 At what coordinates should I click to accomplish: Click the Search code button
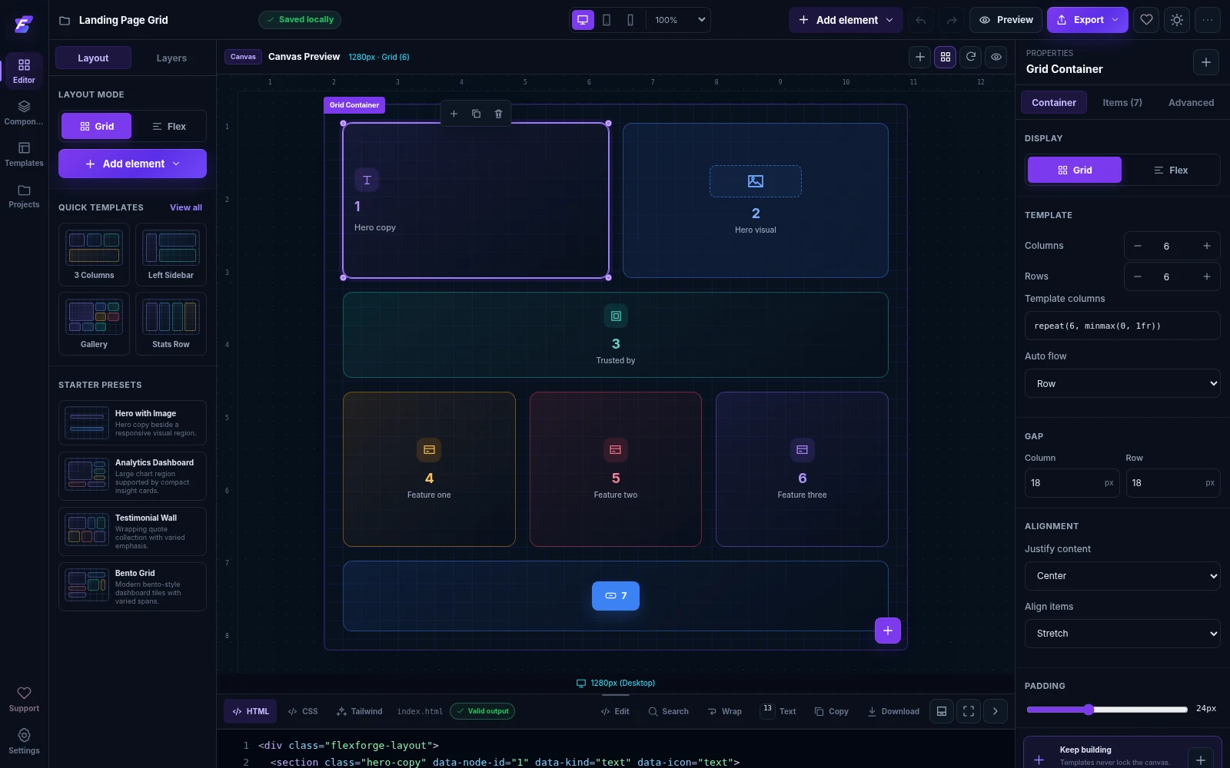(668, 711)
